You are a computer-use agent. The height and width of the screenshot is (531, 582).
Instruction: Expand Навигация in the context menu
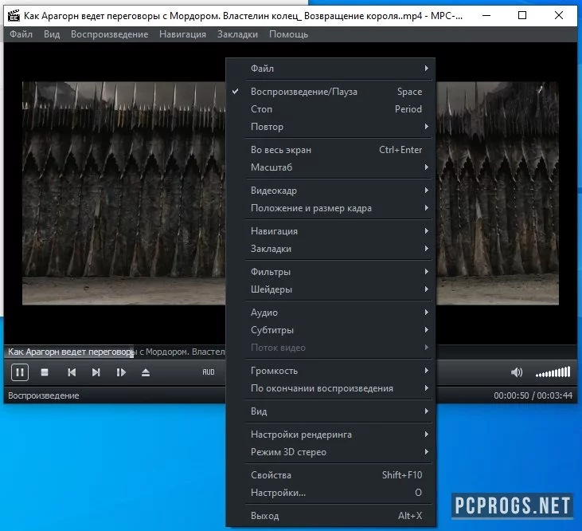click(x=330, y=230)
